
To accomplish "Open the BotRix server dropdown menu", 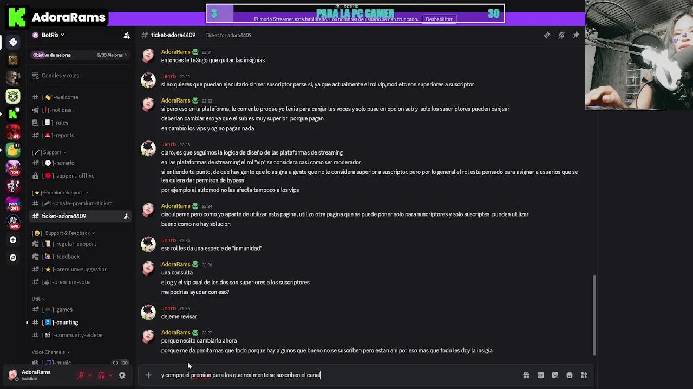I will 49,35.
